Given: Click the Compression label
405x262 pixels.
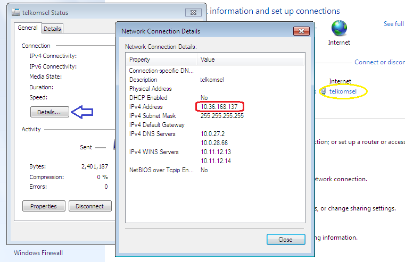Looking at the screenshot, I should coord(46,177).
